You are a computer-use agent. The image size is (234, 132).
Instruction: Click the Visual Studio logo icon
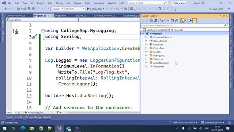[4, 3]
